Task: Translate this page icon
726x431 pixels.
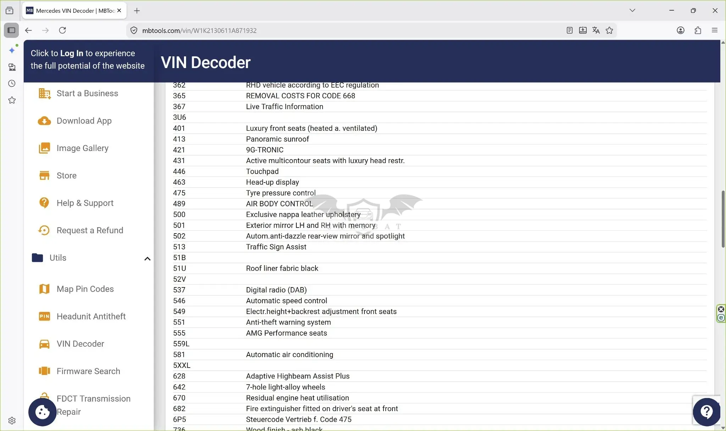Action: coord(596,30)
